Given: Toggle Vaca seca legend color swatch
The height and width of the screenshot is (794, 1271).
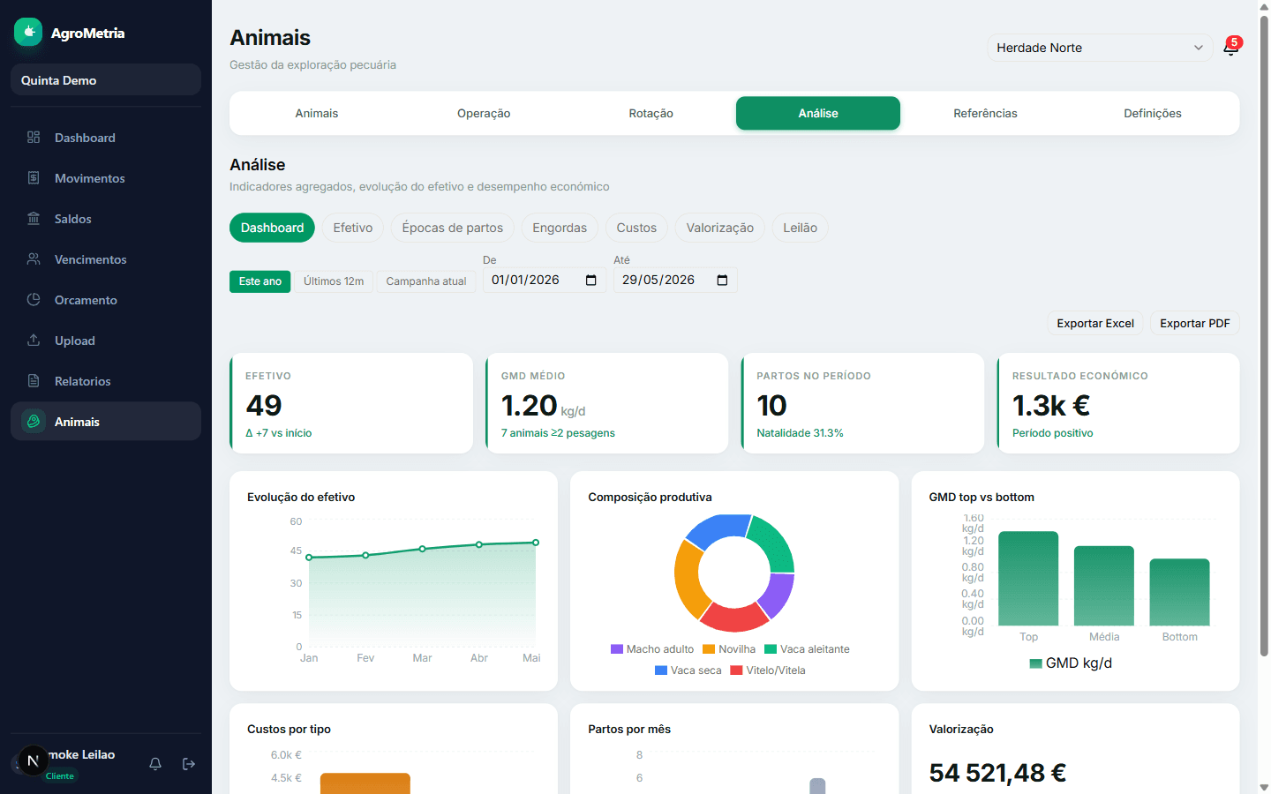Looking at the screenshot, I should pyautogui.click(x=661, y=670).
